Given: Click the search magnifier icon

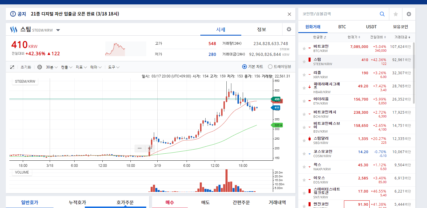Looking at the screenshot, I should [x=382, y=14].
